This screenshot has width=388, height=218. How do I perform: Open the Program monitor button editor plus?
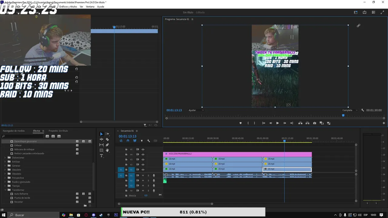click(x=384, y=123)
